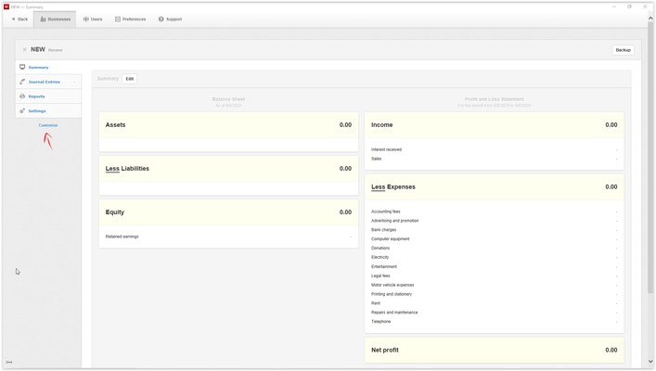Click the Customize link under the sidebar

(48, 125)
